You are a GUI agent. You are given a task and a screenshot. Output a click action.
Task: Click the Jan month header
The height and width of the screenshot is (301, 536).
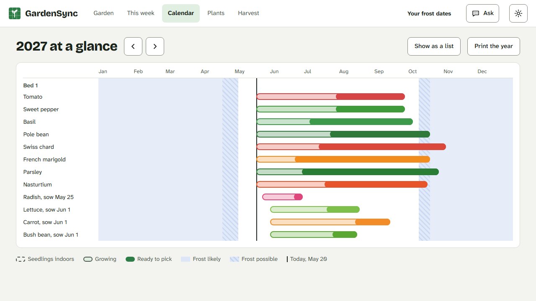(x=103, y=71)
